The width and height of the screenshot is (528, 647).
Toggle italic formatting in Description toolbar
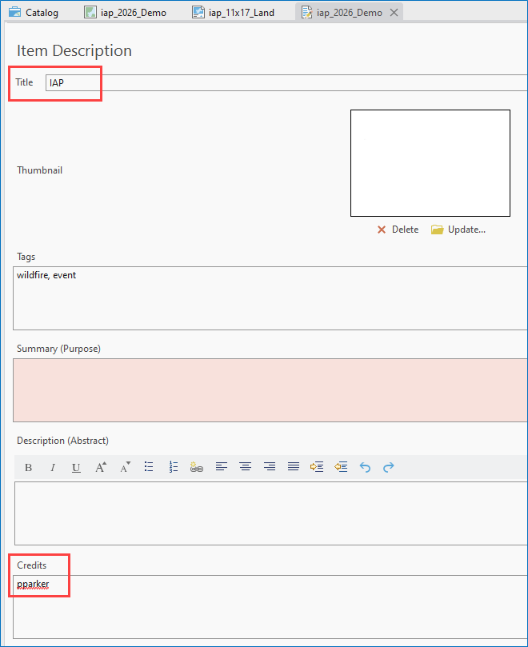53,468
